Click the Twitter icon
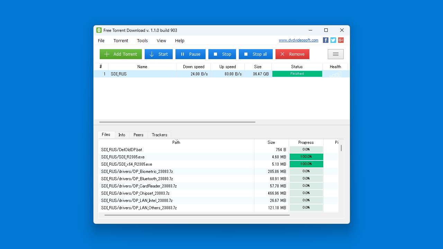 pos(333,40)
